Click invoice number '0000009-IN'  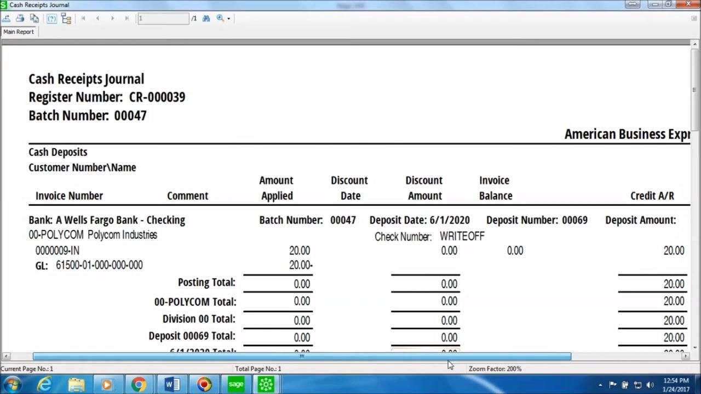[x=58, y=251]
